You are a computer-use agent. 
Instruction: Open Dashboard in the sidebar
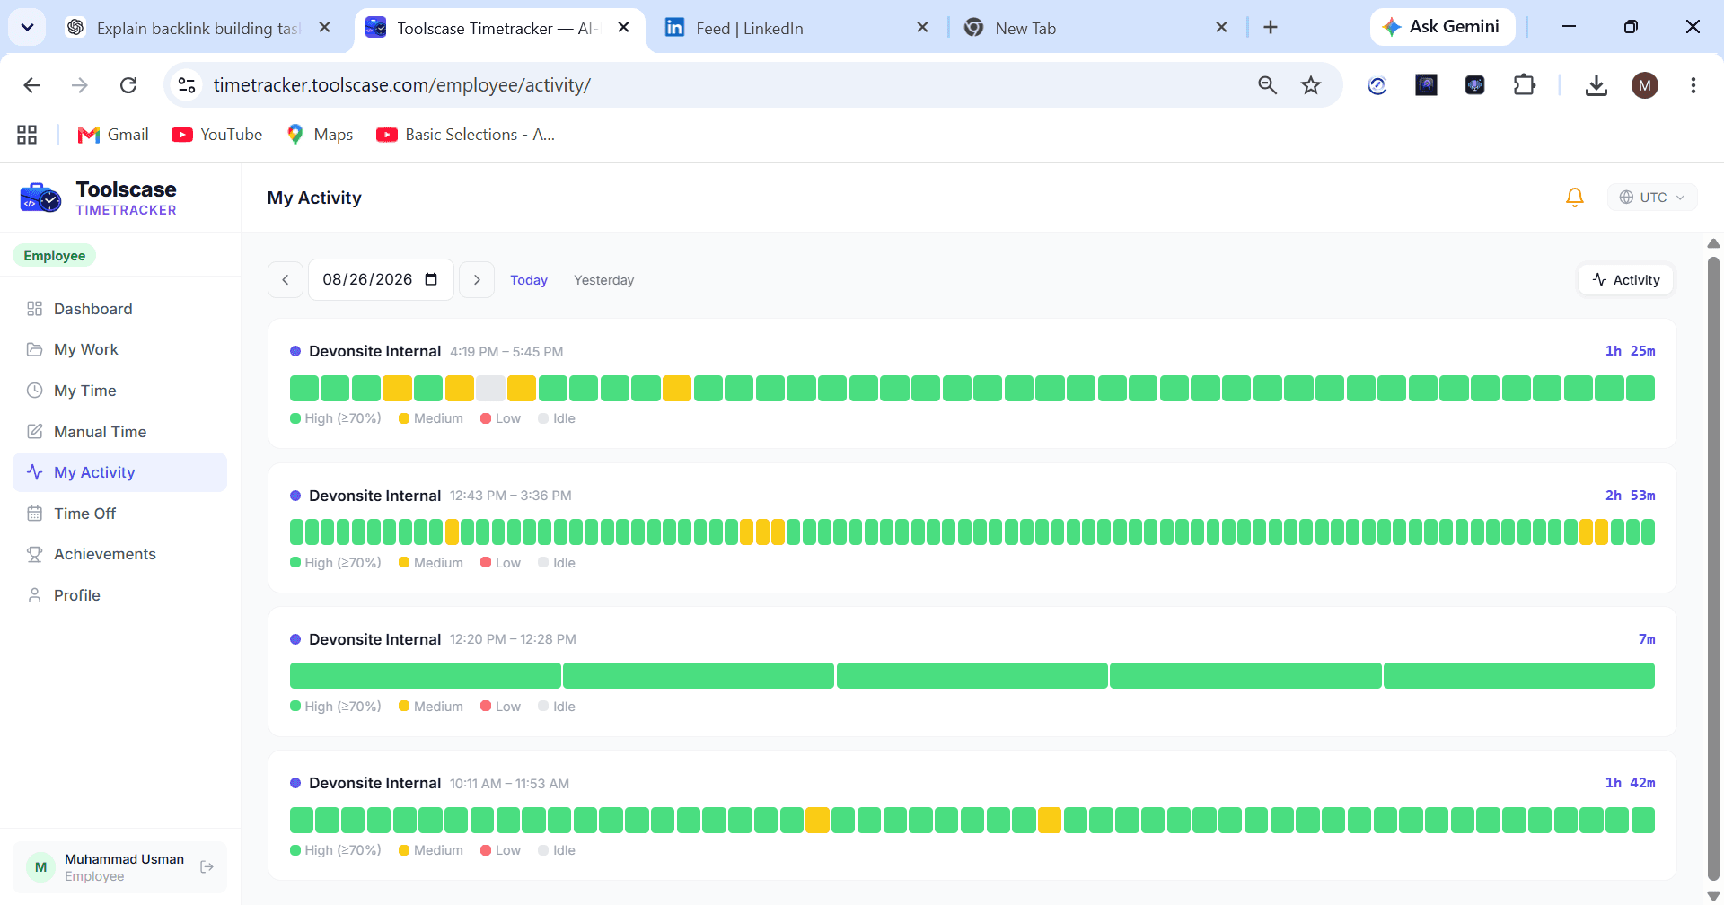pyautogui.click(x=119, y=309)
